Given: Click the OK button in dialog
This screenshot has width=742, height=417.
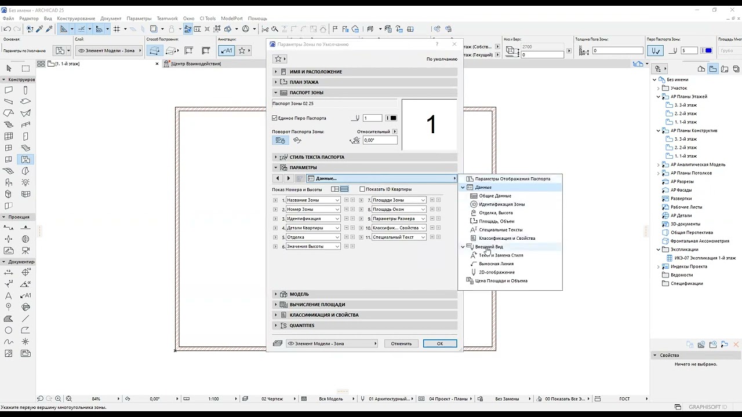Looking at the screenshot, I should pos(440,343).
